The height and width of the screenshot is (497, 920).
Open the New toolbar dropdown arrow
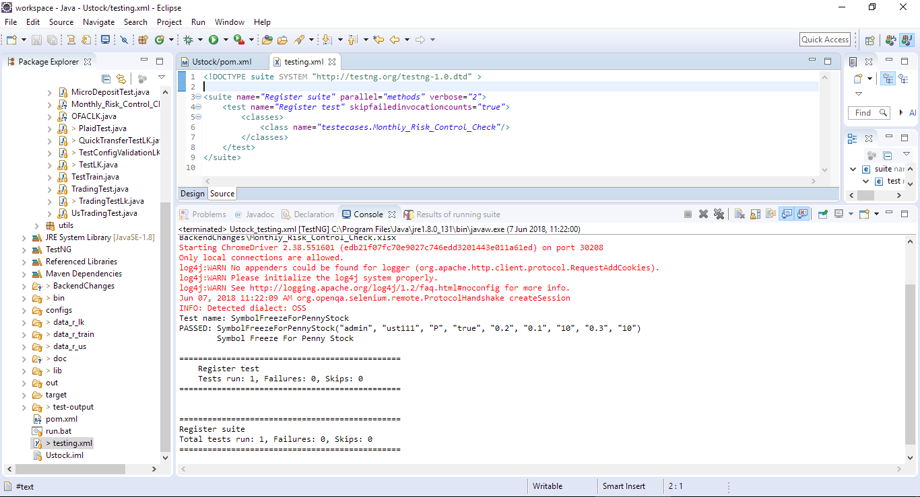tap(22, 39)
